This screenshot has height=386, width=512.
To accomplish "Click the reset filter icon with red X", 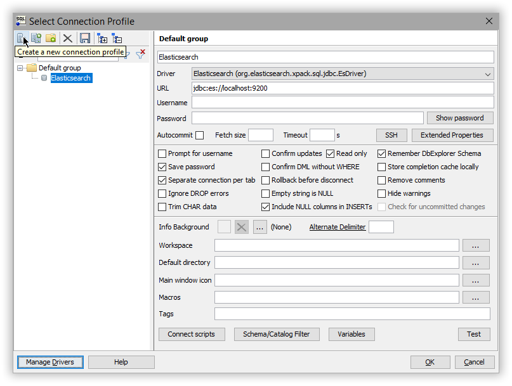I will point(141,55).
